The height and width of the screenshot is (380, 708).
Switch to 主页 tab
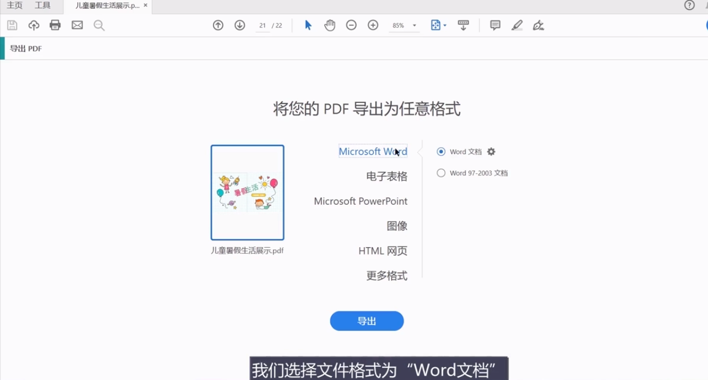coord(15,6)
